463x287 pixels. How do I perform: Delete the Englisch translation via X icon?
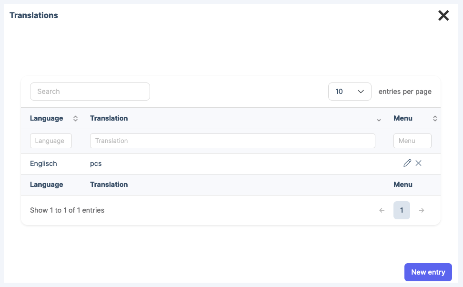pos(419,164)
